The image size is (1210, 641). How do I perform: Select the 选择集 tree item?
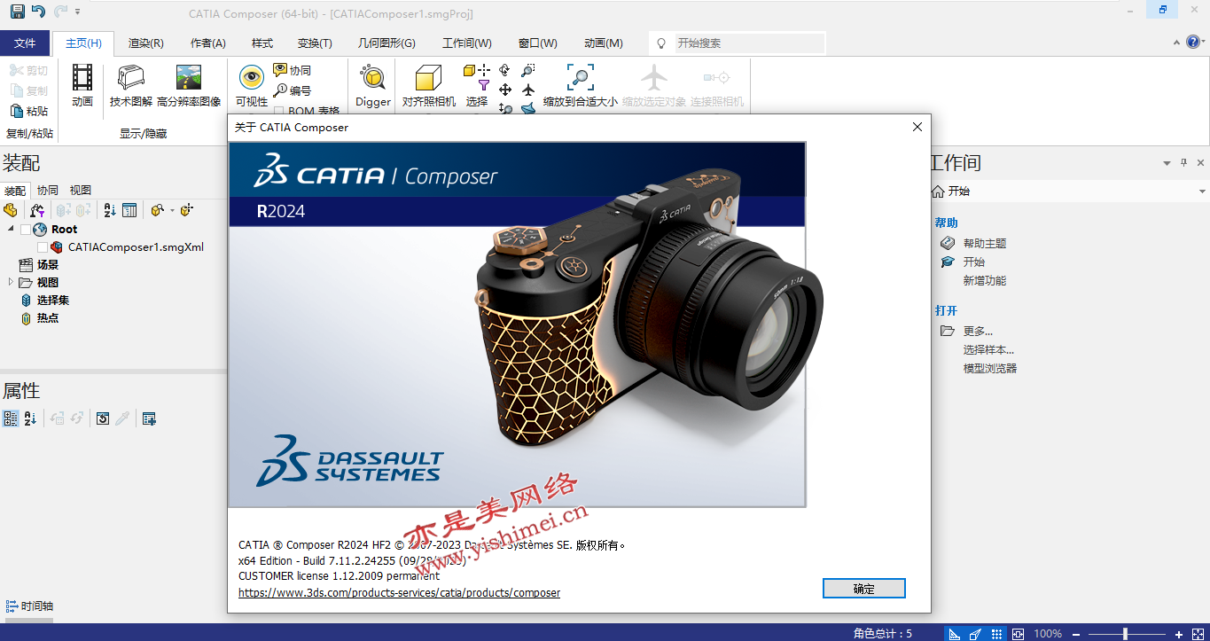pyautogui.click(x=53, y=300)
